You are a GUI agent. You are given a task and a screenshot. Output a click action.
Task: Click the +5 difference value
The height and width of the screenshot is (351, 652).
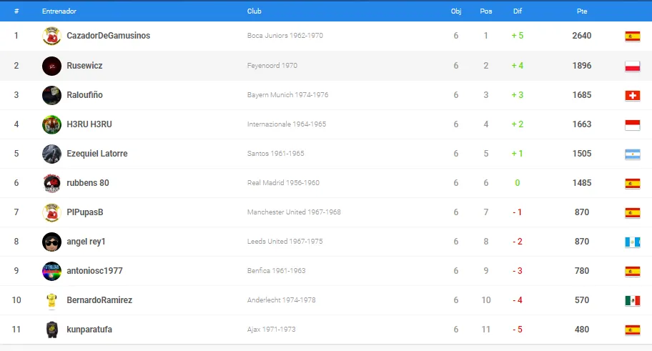[x=518, y=35]
